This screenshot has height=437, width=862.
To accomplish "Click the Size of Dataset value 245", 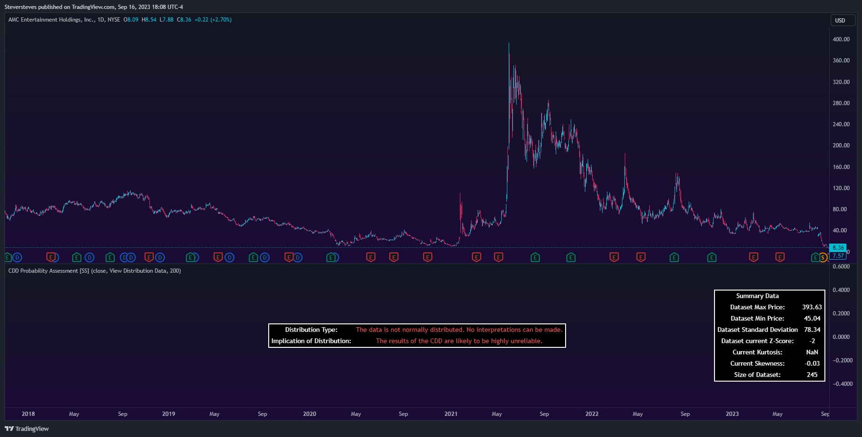I will tap(812, 375).
